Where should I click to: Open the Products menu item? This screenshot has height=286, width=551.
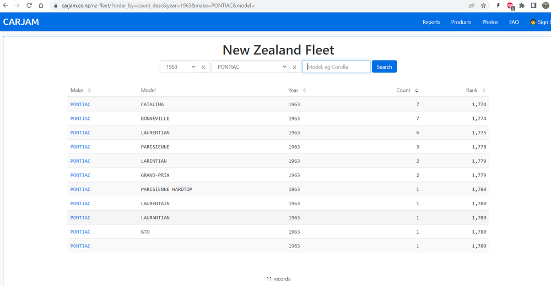(461, 22)
